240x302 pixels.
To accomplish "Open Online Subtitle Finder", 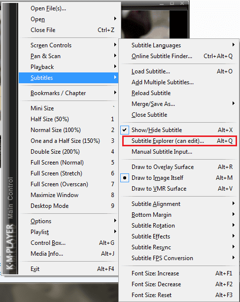I will coord(178,56).
